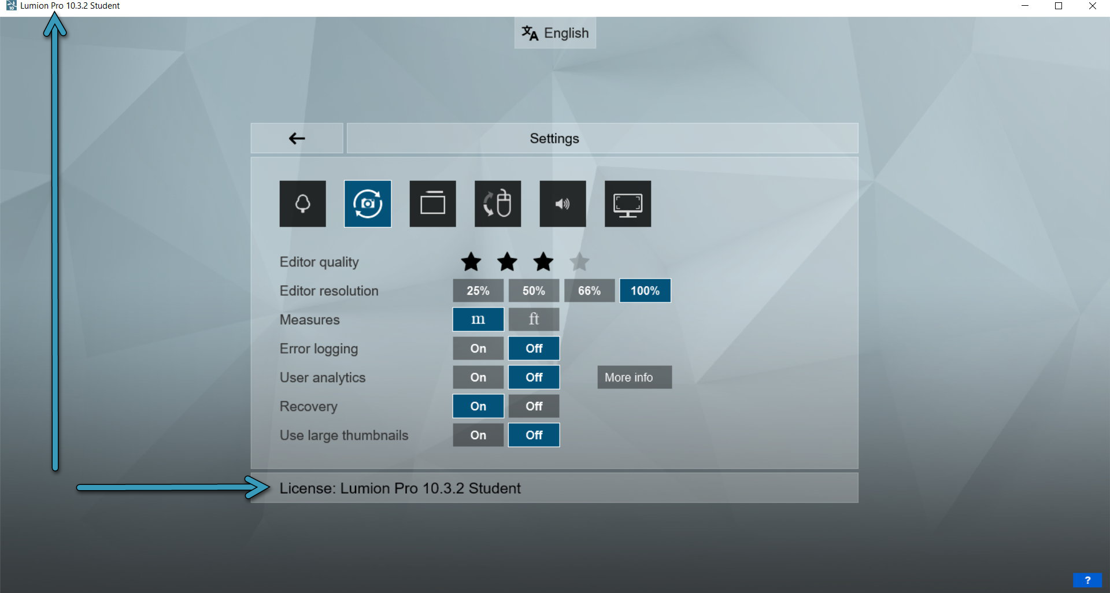This screenshot has height=593, width=1110.
Task: Open the English language selector
Action: (555, 33)
